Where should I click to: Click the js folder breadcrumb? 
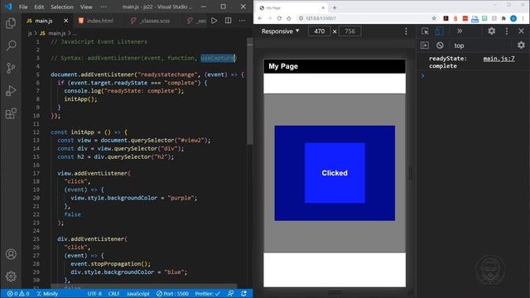coord(30,33)
